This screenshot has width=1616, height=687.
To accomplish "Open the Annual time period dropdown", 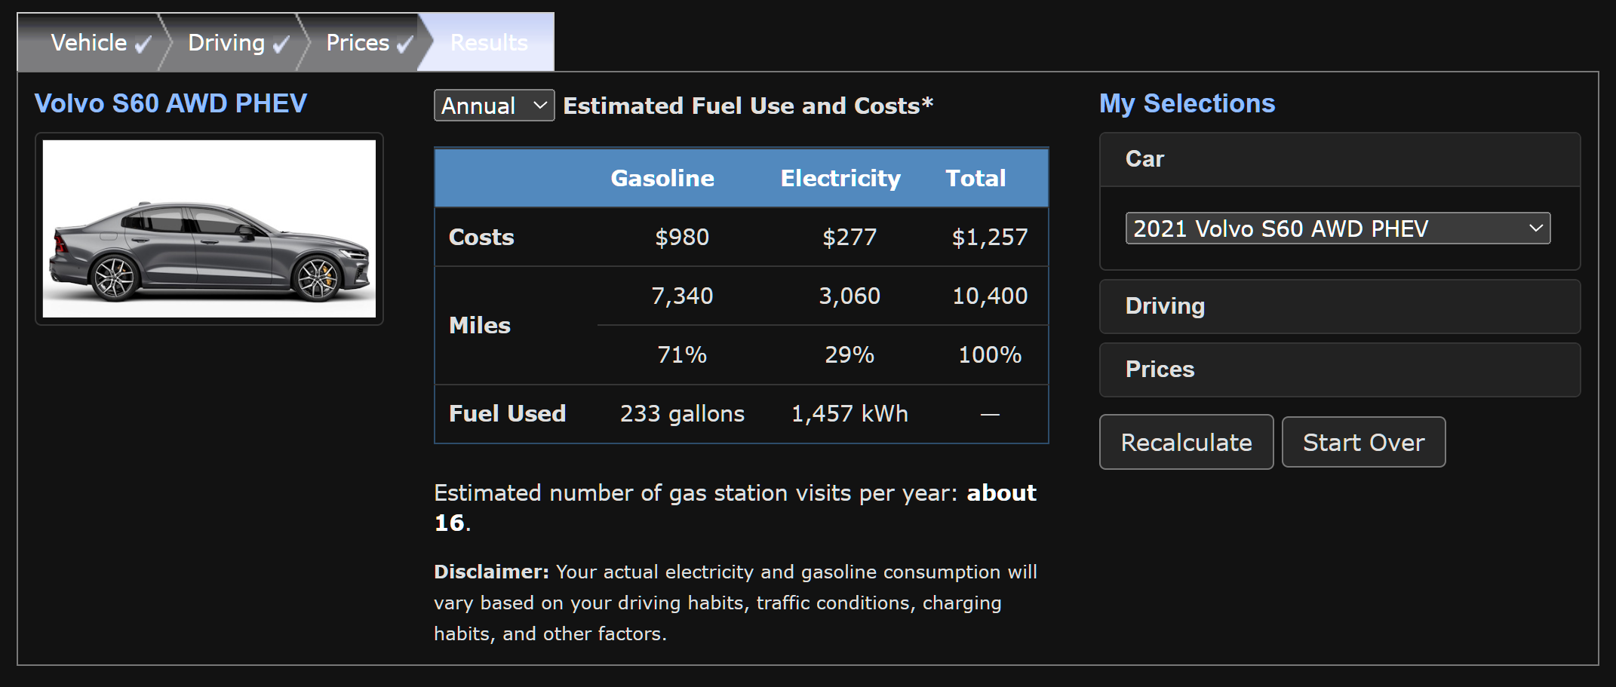I will click(494, 106).
